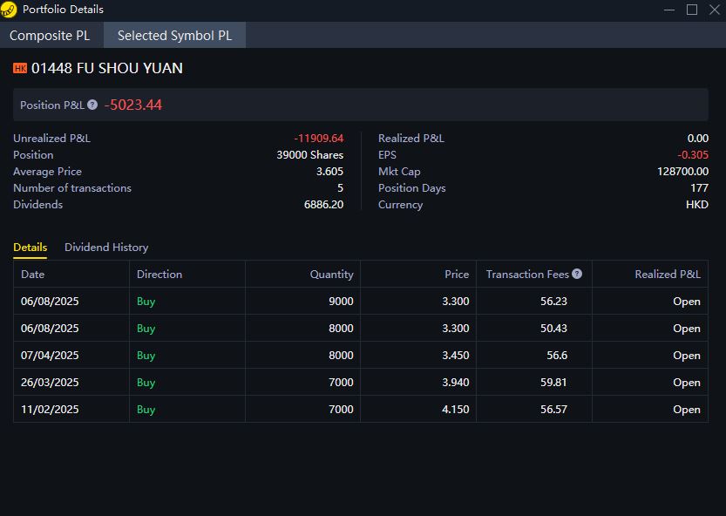Click the Position P&L value -5023.44
Screen dimensions: 726x516
133,105
